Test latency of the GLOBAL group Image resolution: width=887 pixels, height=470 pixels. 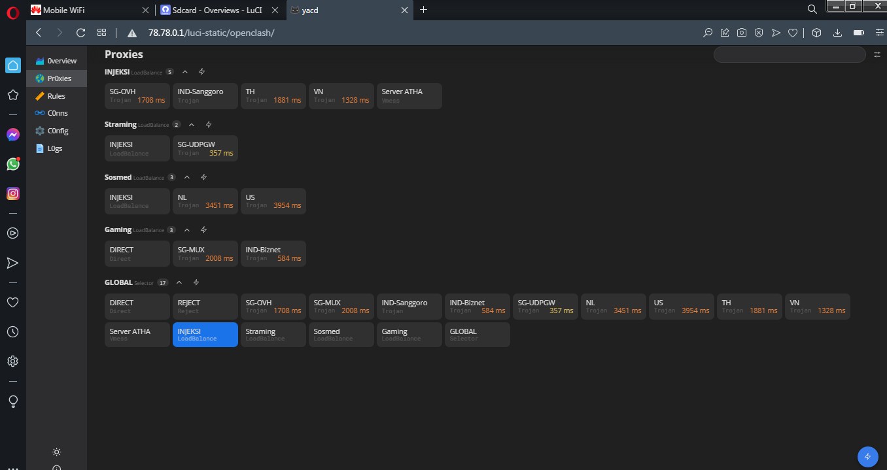pyautogui.click(x=196, y=282)
